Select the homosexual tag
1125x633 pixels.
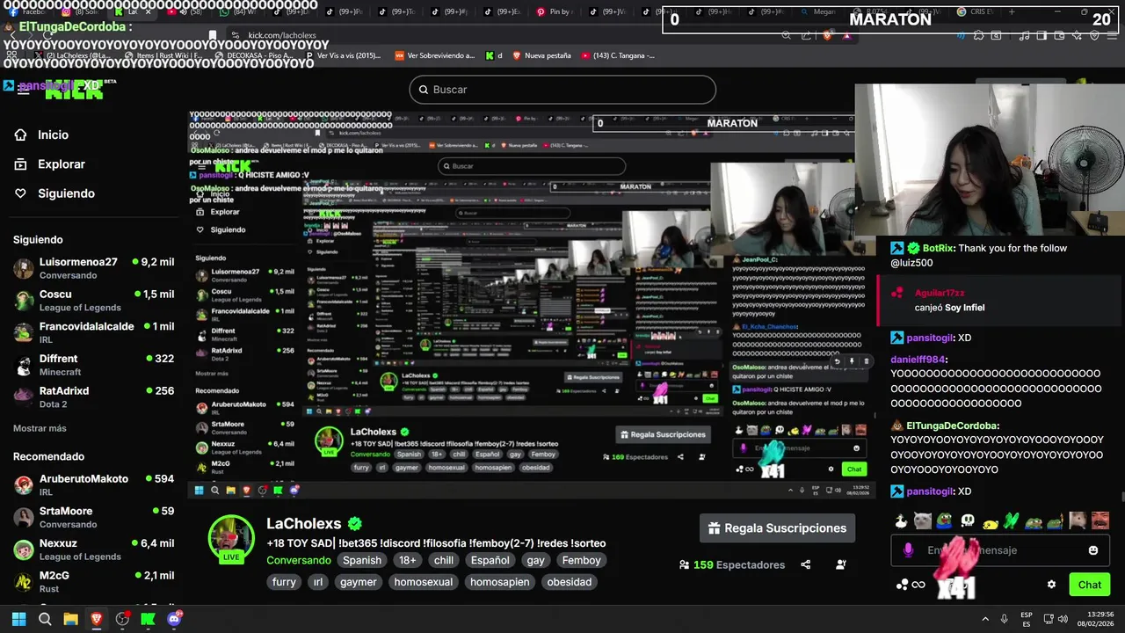point(424,582)
